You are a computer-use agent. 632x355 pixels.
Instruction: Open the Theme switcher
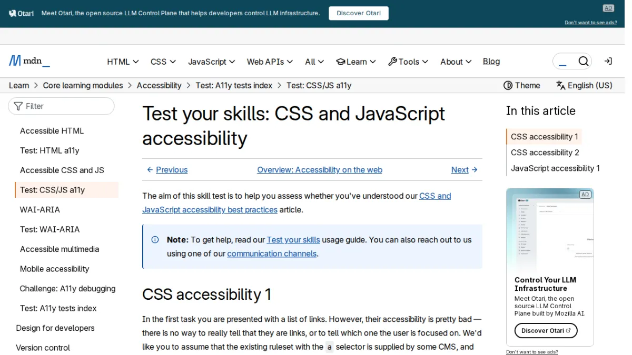click(x=522, y=86)
